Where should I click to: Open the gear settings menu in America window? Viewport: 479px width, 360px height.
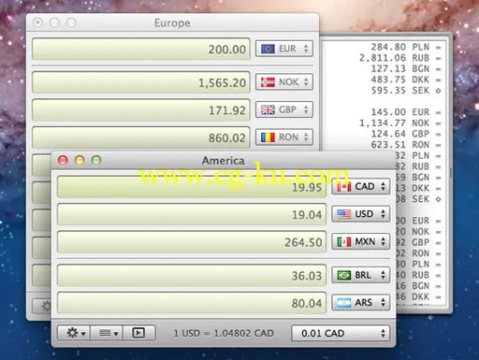pyautogui.click(x=74, y=333)
